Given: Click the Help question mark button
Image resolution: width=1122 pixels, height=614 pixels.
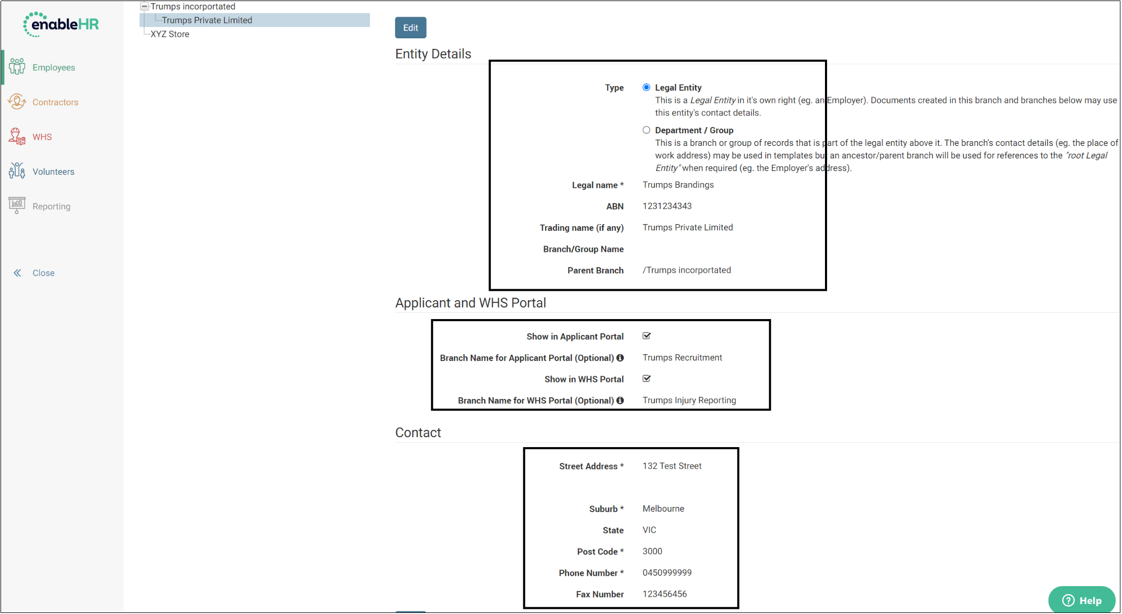Looking at the screenshot, I should 1082,601.
